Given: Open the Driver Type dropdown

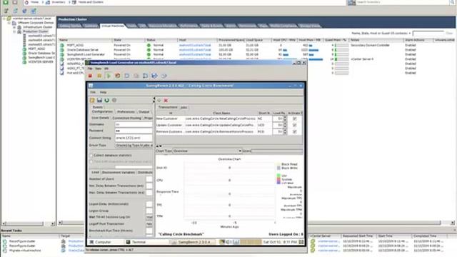Looking at the screenshot, I should [134, 145].
